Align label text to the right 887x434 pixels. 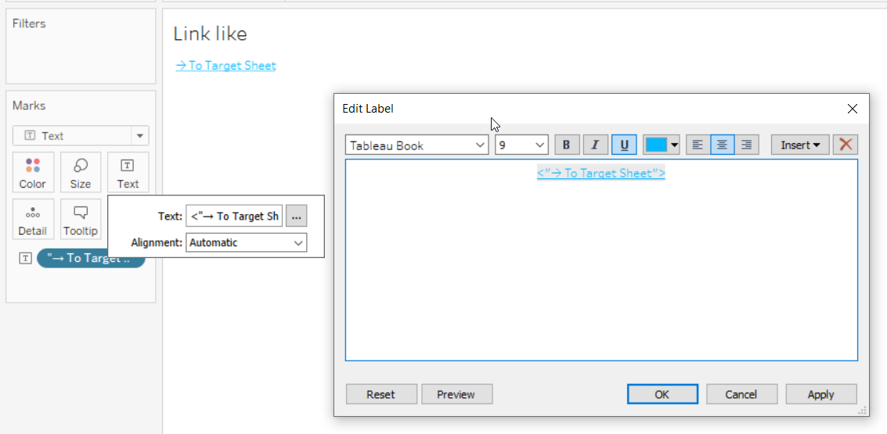[x=747, y=145]
